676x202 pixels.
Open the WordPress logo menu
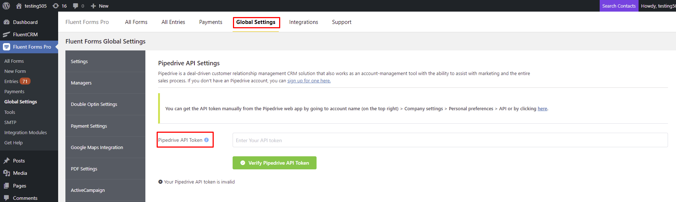point(6,6)
